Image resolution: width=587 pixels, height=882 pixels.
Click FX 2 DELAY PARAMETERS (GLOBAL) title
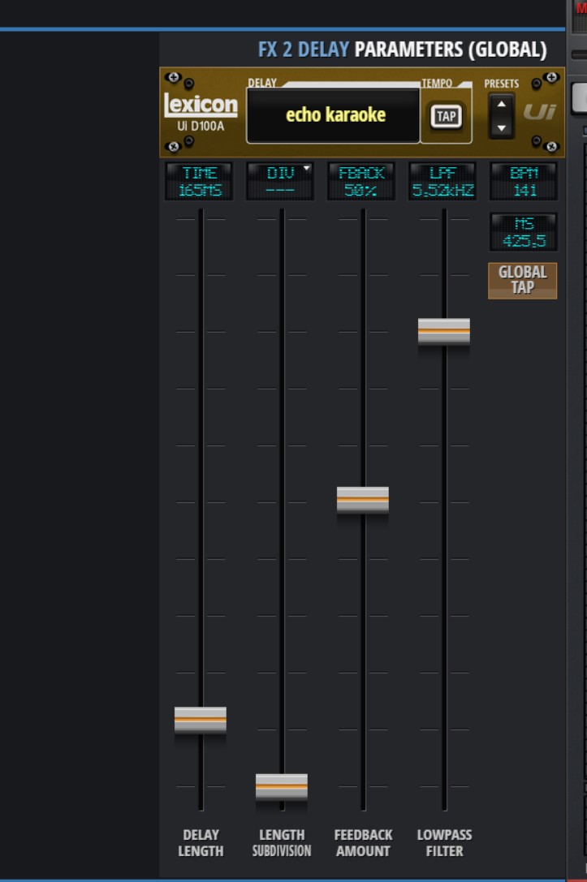pos(403,49)
